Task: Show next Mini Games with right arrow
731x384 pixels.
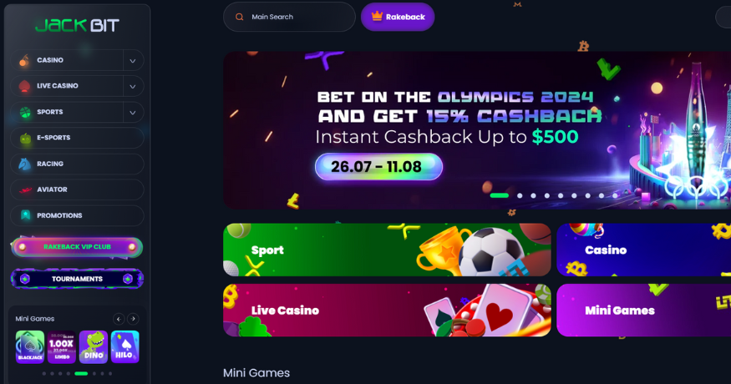Action: [134, 319]
